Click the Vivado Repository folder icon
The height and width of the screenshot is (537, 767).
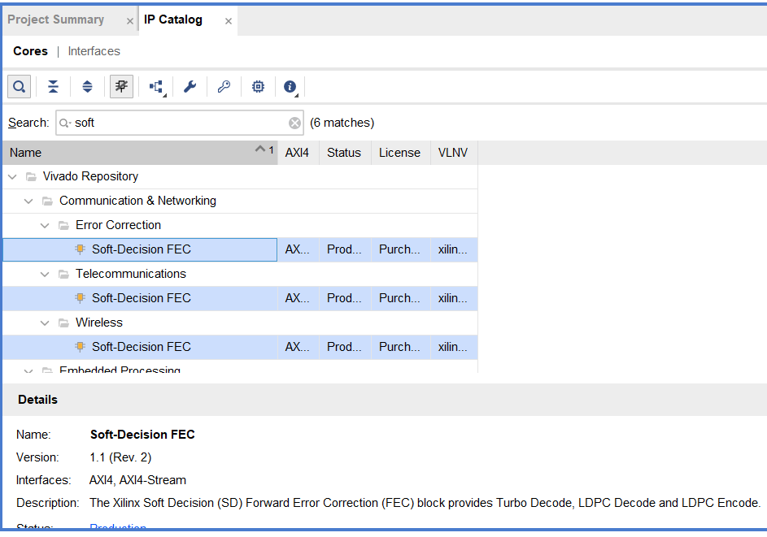click(x=31, y=177)
